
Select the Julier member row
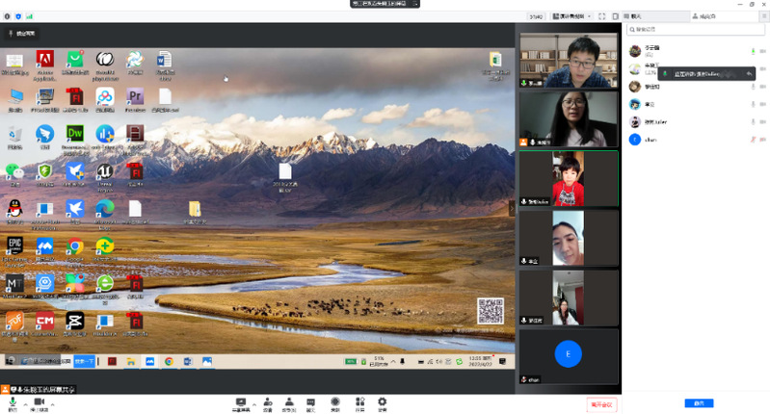coord(696,121)
